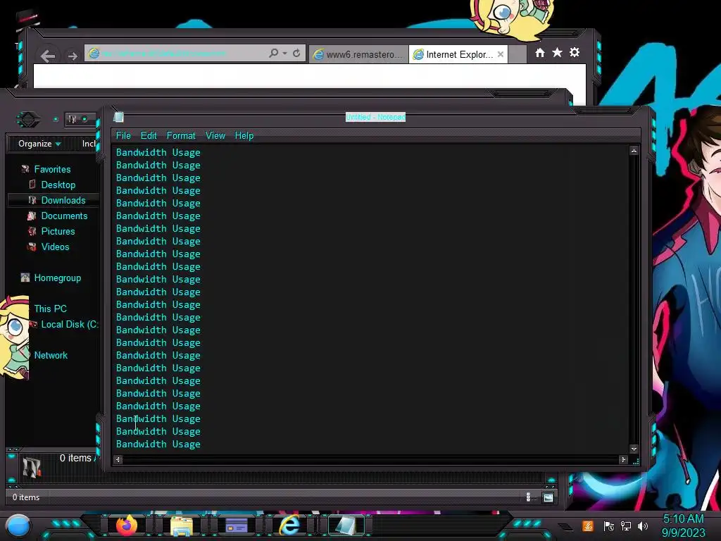Click the taskbar clock 5:10 AM
This screenshot has height=541, width=721.
pyautogui.click(x=683, y=519)
